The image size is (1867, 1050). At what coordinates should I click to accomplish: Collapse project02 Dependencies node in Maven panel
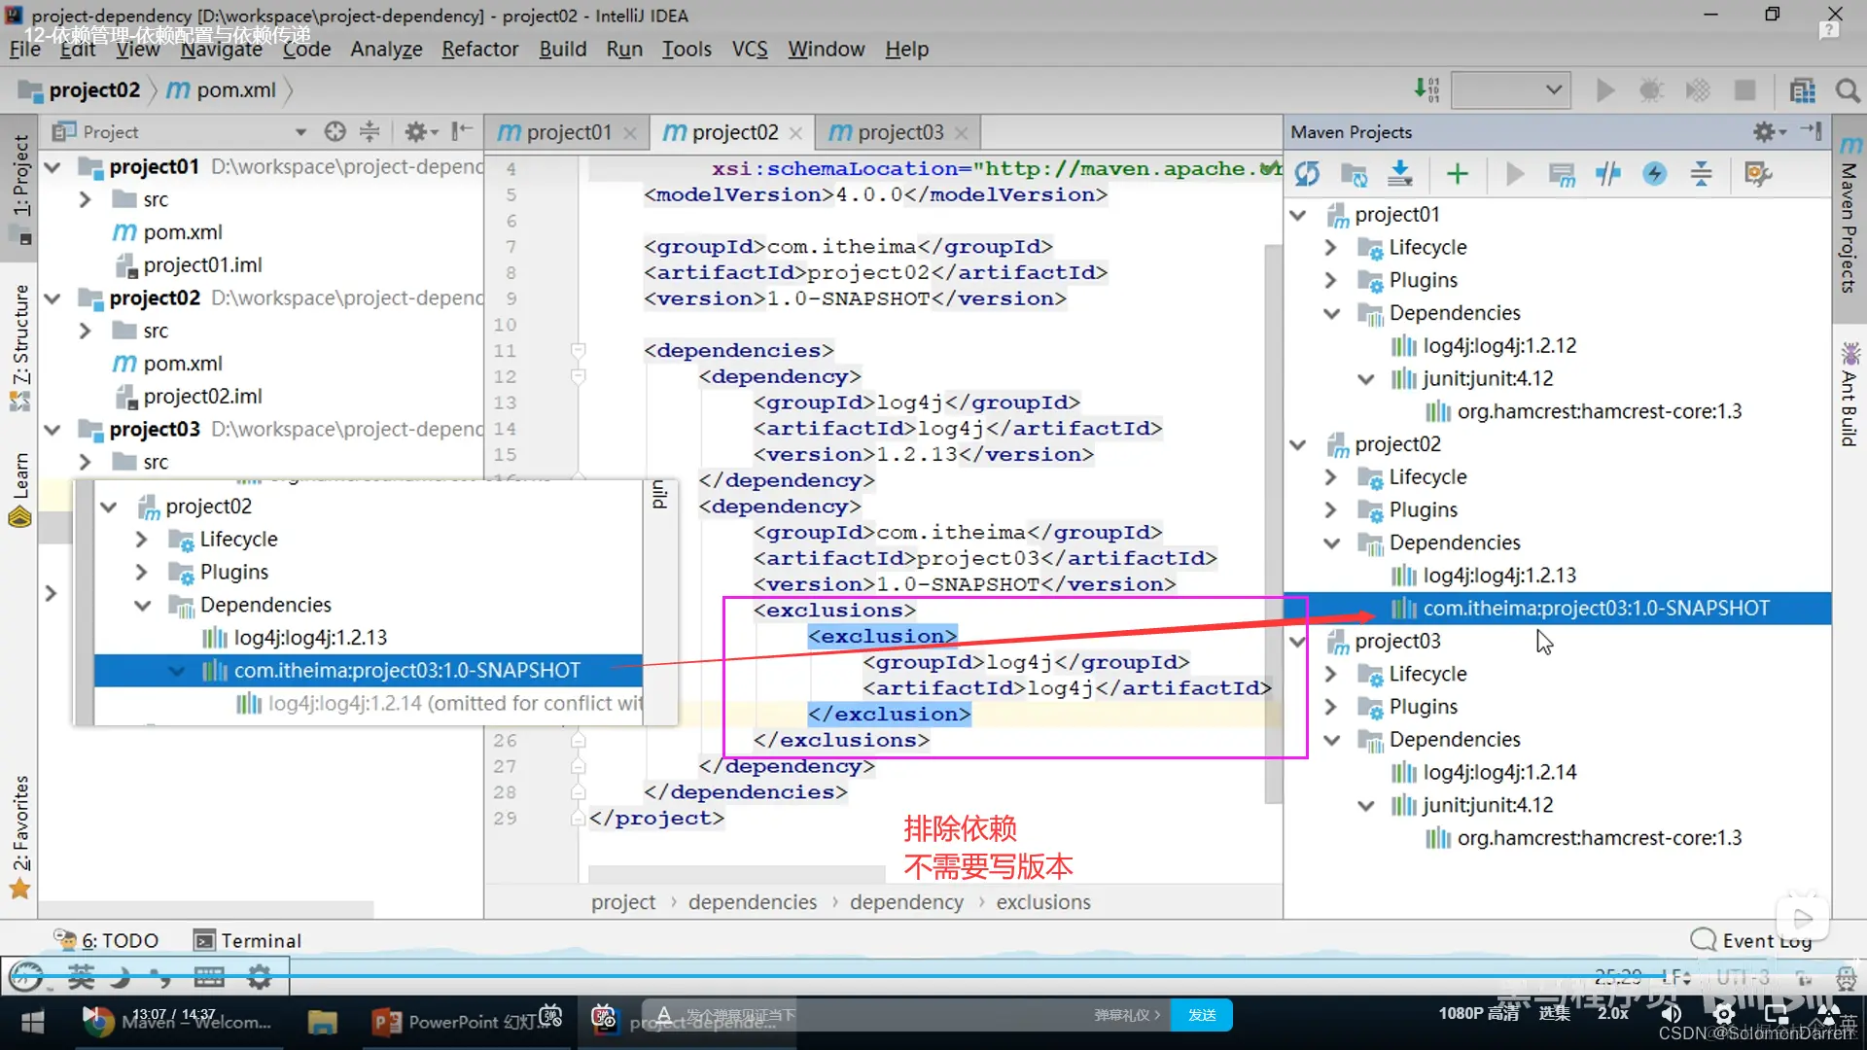click(1332, 542)
